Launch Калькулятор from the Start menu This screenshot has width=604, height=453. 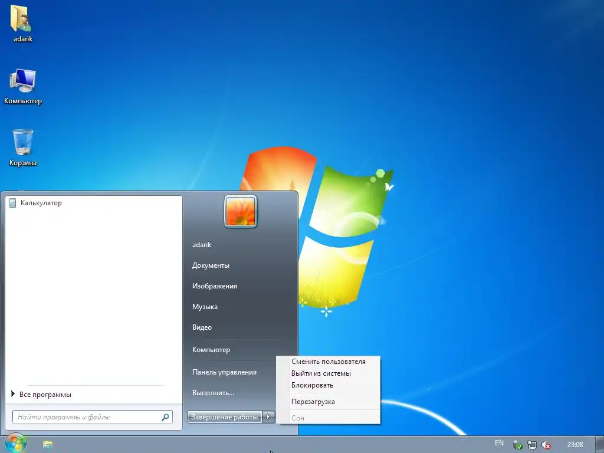94,203
